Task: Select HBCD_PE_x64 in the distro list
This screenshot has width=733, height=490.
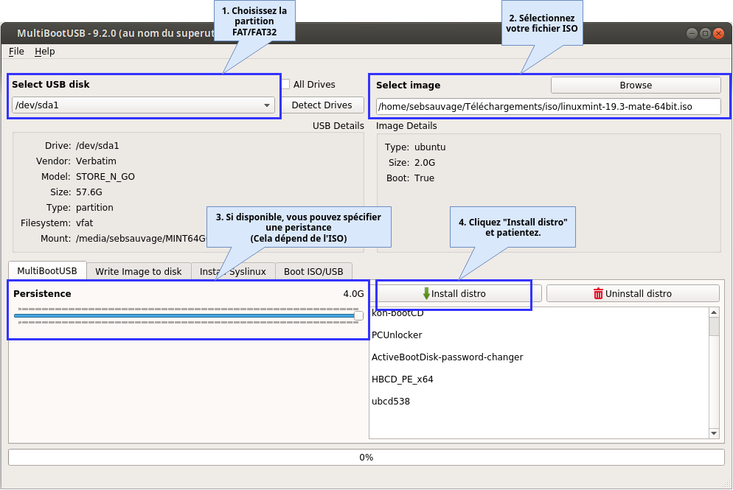Action: [x=403, y=379]
